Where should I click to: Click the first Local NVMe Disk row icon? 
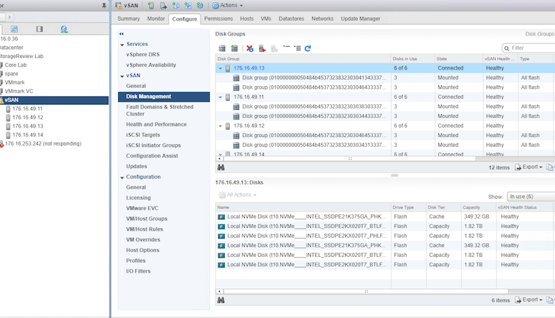221,216
